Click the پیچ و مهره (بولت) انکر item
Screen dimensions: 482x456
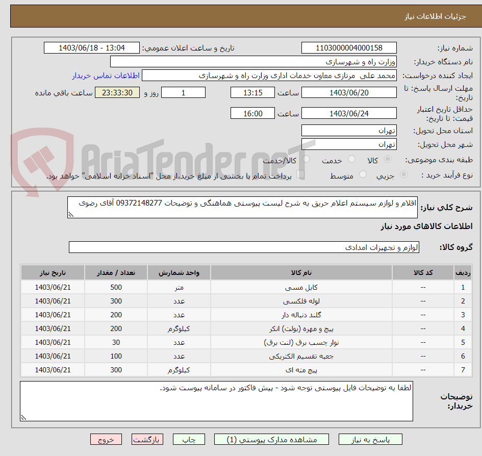pyautogui.click(x=301, y=329)
